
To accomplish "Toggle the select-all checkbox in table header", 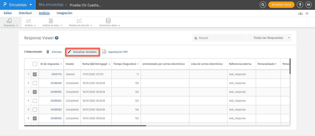I will (x=35, y=64).
